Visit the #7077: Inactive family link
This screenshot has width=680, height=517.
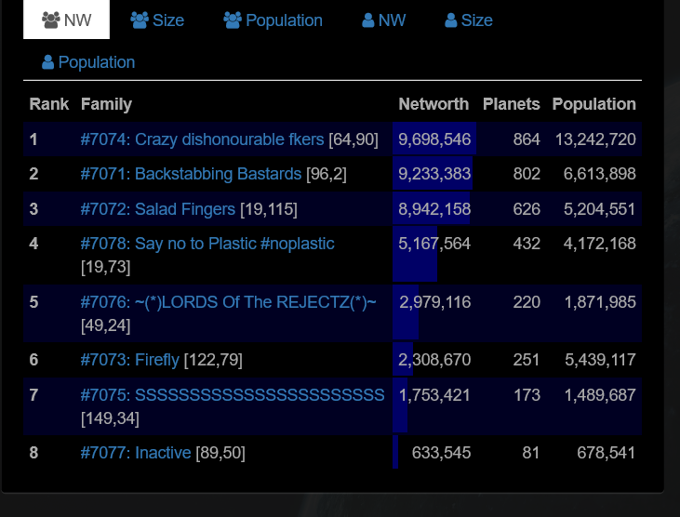click(x=136, y=453)
